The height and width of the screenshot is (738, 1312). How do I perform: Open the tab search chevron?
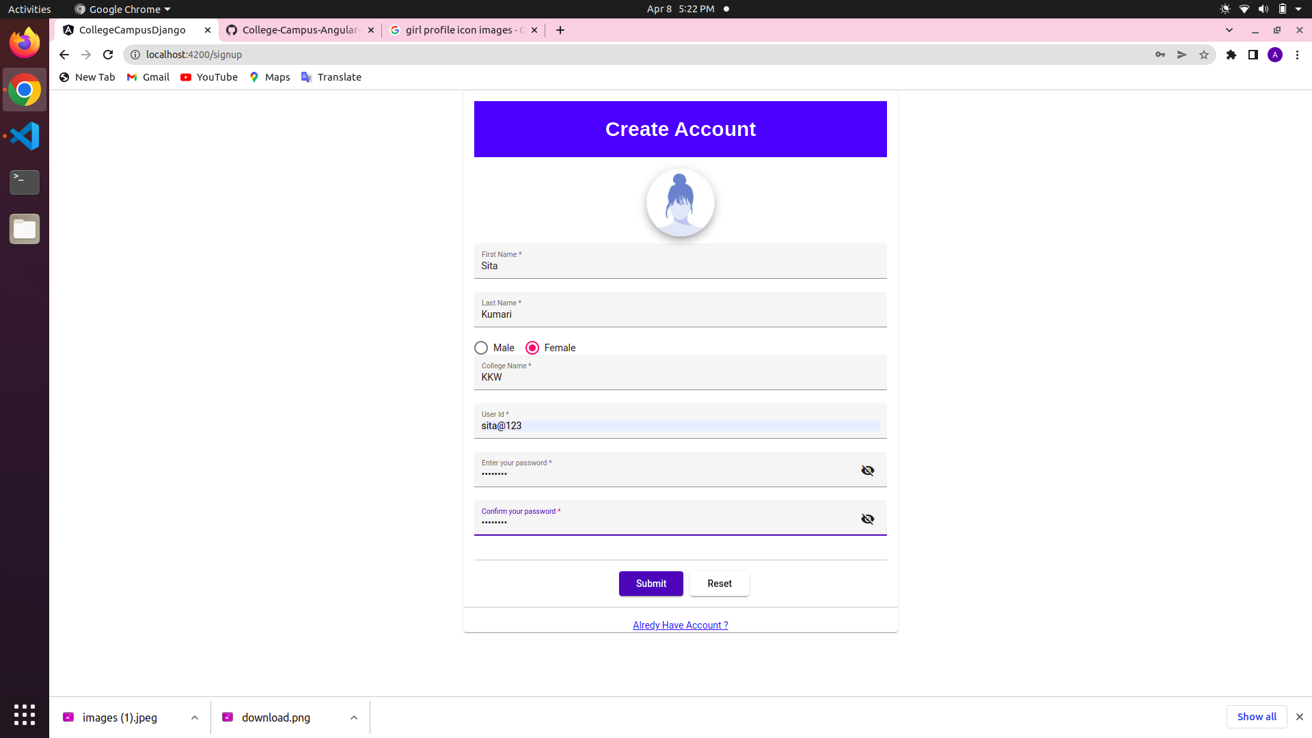pyautogui.click(x=1229, y=29)
